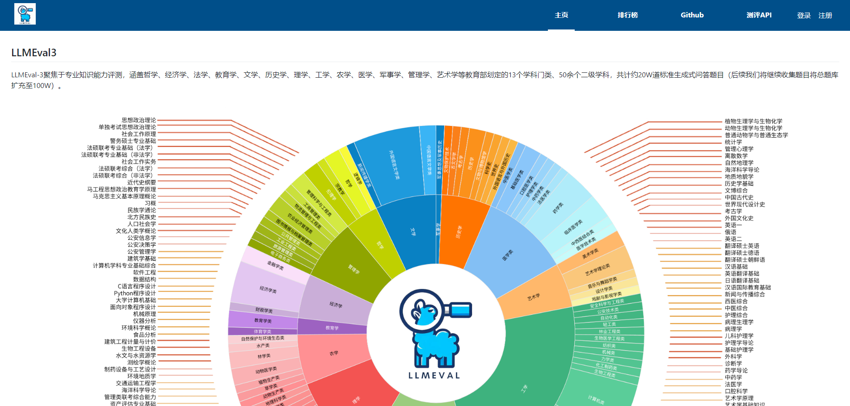This screenshot has width=850, height=406.
Task: Click the 外国语言文学类 outer segment
Action: tap(394, 165)
